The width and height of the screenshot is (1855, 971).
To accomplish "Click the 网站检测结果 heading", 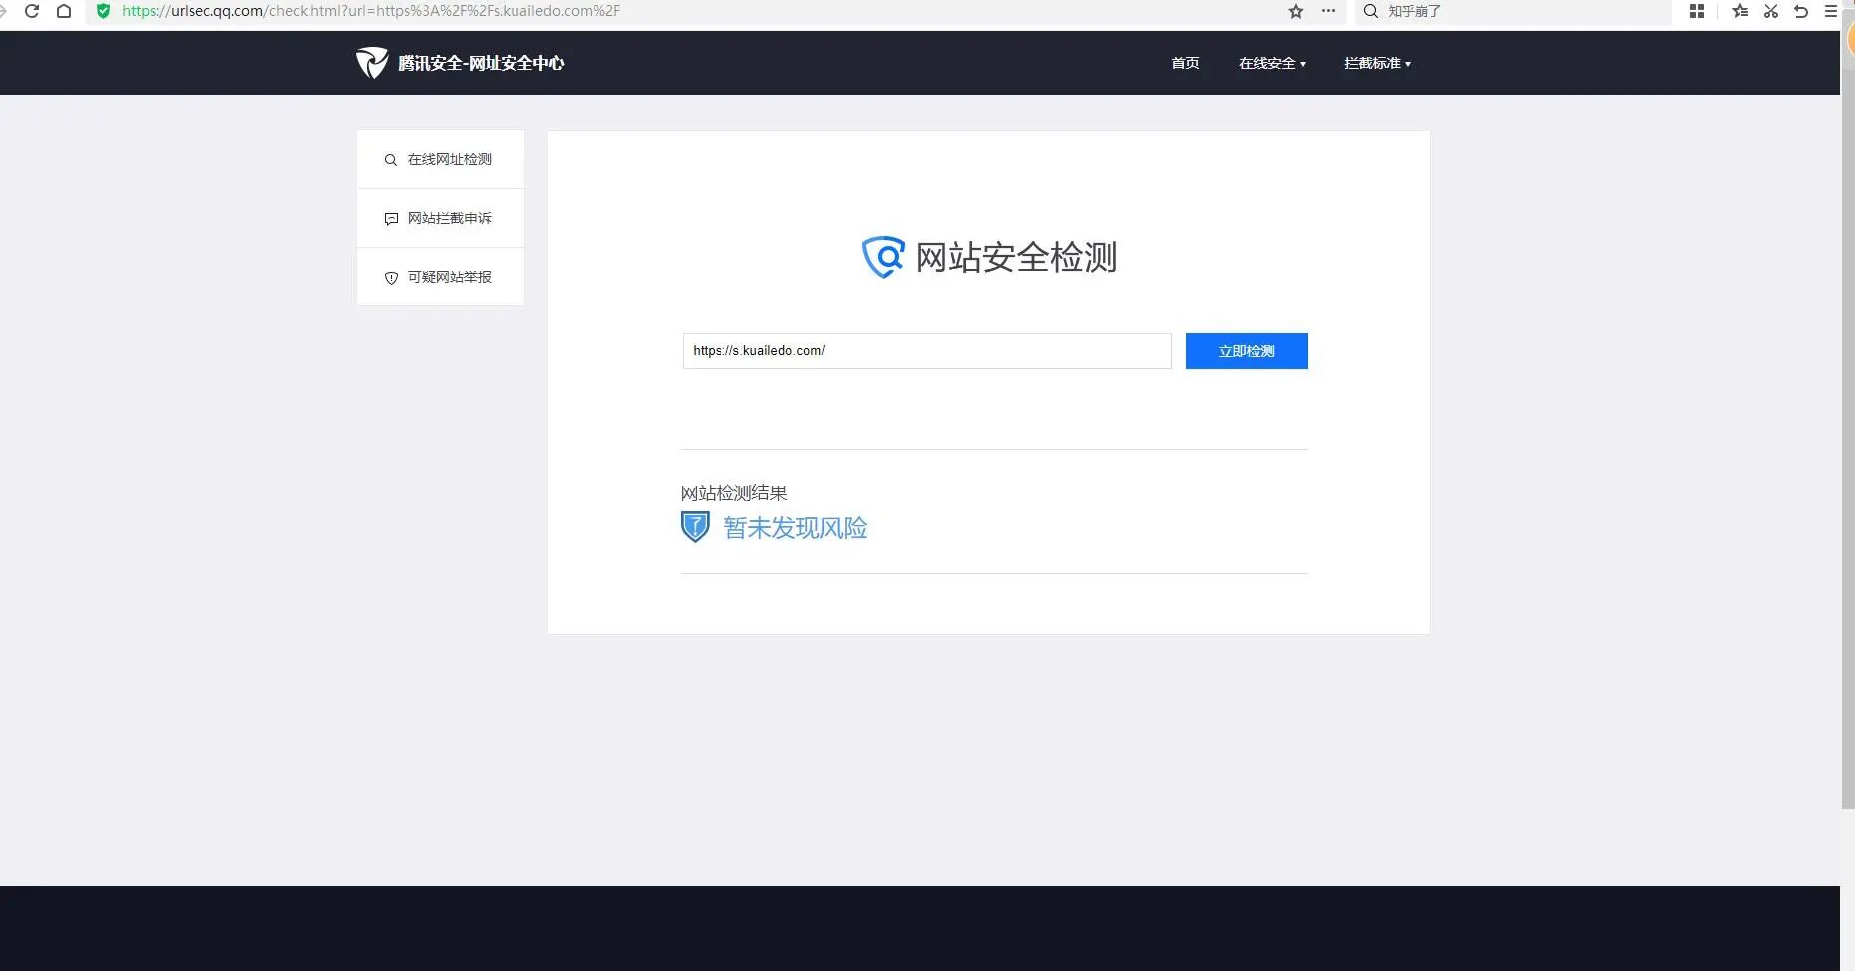I will click(x=734, y=493).
